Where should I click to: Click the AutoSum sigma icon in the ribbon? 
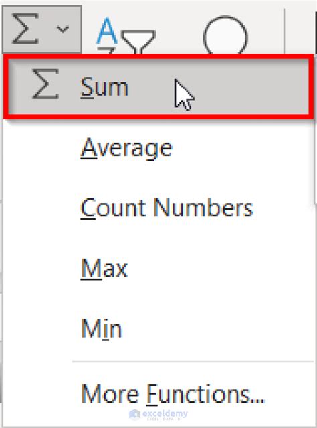25,29
